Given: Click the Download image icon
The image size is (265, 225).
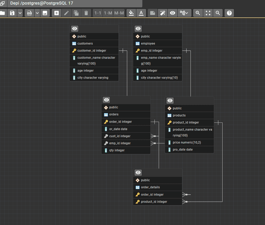Looking at the screenshot, I should [x=45, y=13].
